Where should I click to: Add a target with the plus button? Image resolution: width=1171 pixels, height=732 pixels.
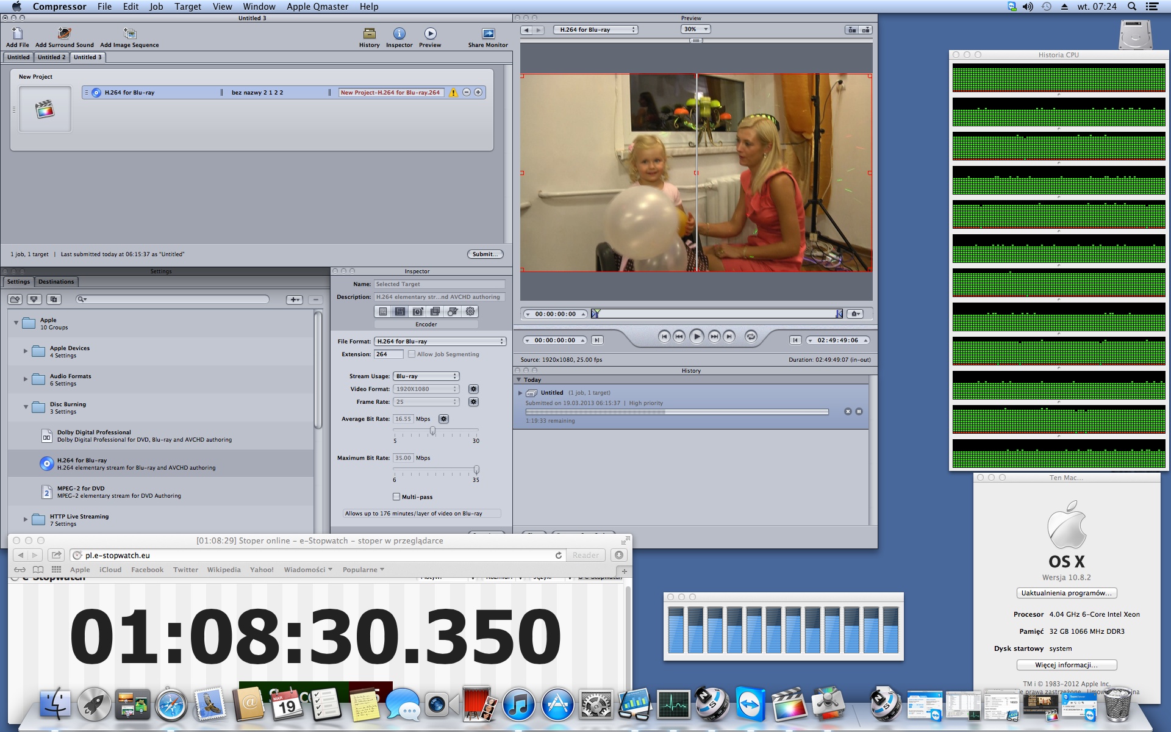pyautogui.click(x=478, y=93)
